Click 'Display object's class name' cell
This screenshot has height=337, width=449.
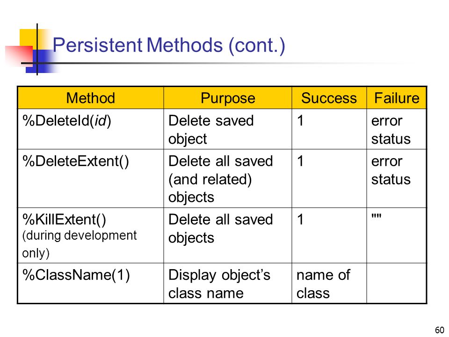[x=228, y=283]
